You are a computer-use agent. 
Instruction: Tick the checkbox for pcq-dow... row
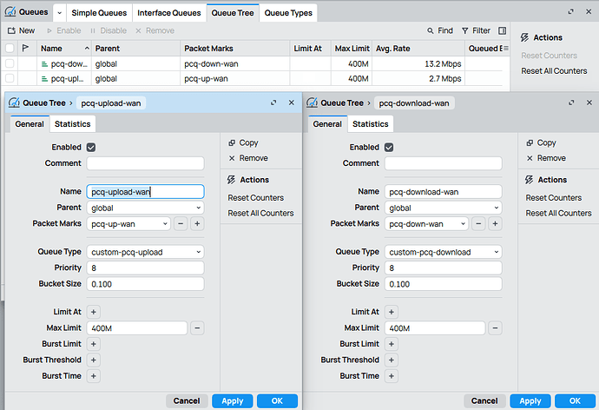click(10, 63)
